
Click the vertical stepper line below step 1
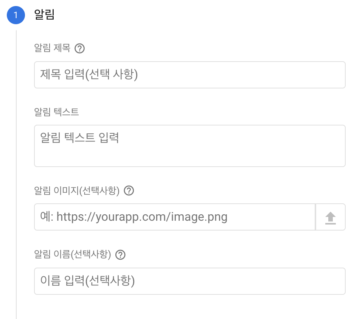point(16,175)
